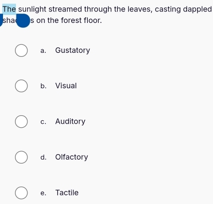Click the option letter "a."

[x=43, y=50]
